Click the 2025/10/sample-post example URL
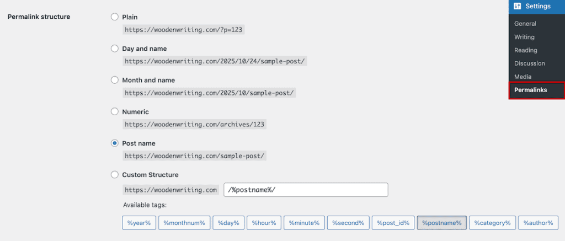Image resolution: width=565 pixels, height=241 pixels. pyautogui.click(x=209, y=93)
